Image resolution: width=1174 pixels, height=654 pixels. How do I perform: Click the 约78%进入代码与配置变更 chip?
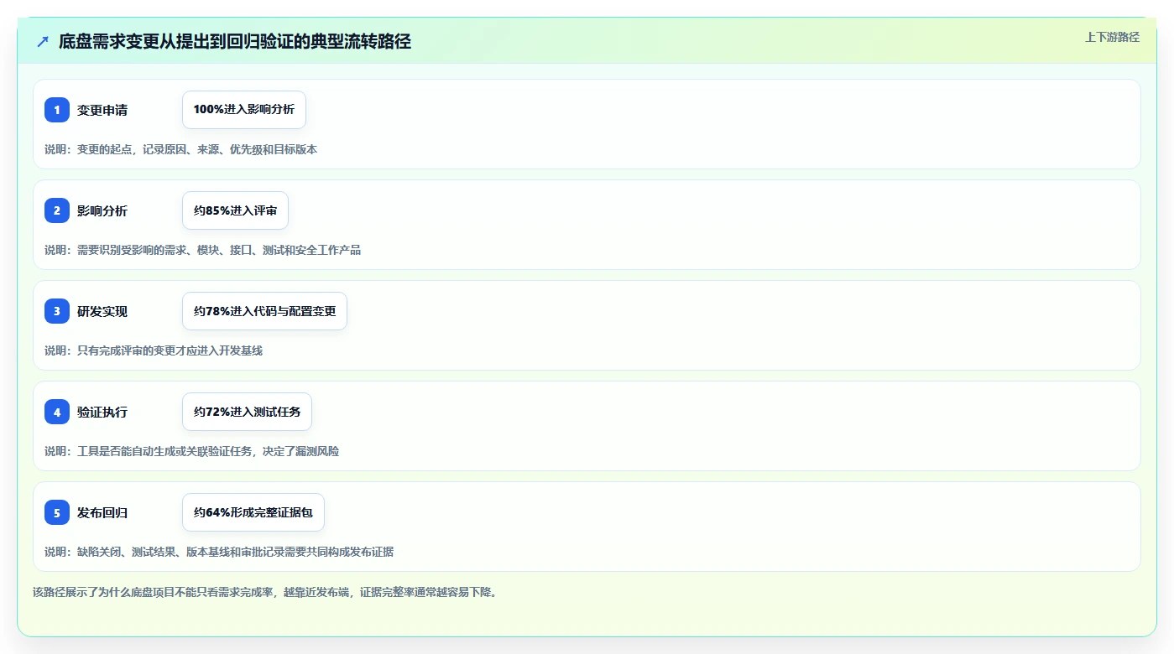point(264,311)
